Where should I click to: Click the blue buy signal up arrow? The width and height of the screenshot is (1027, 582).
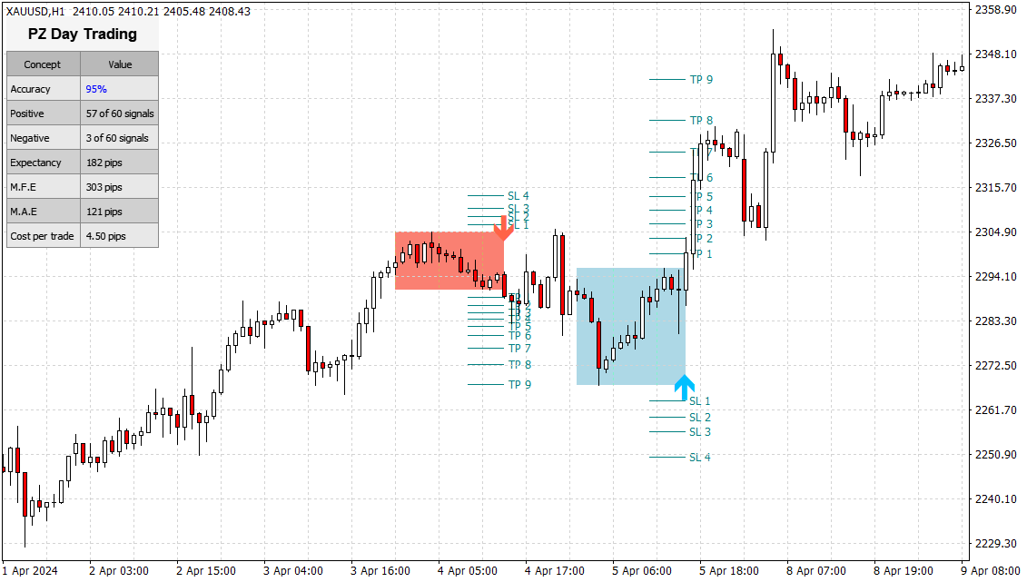[x=685, y=388]
